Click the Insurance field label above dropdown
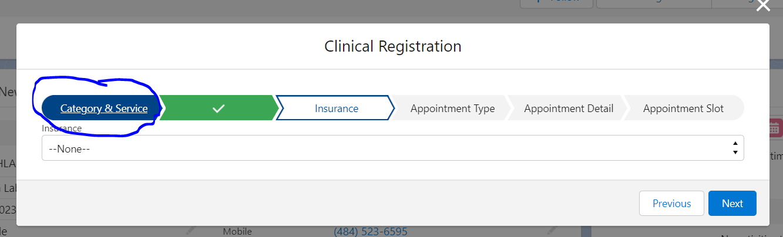 pyautogui.click(x=62, y=128)
